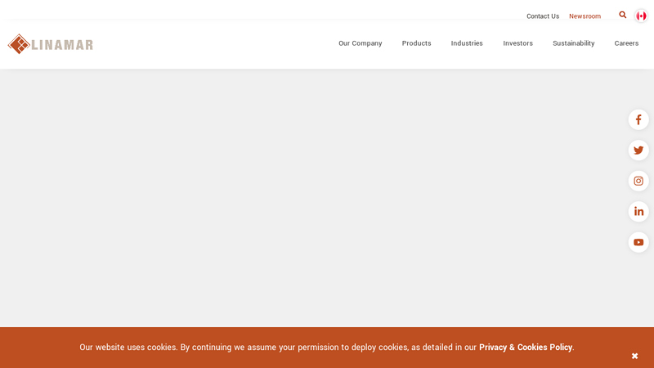Viewport: 654px width, 368px height.
Task: Open the Investors menu item
Action: point(517,43)
